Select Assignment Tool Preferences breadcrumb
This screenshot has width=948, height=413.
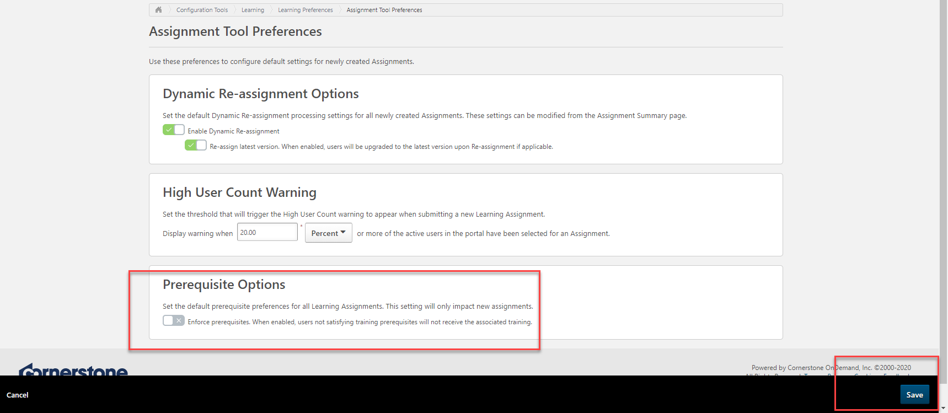pos(384,10)
